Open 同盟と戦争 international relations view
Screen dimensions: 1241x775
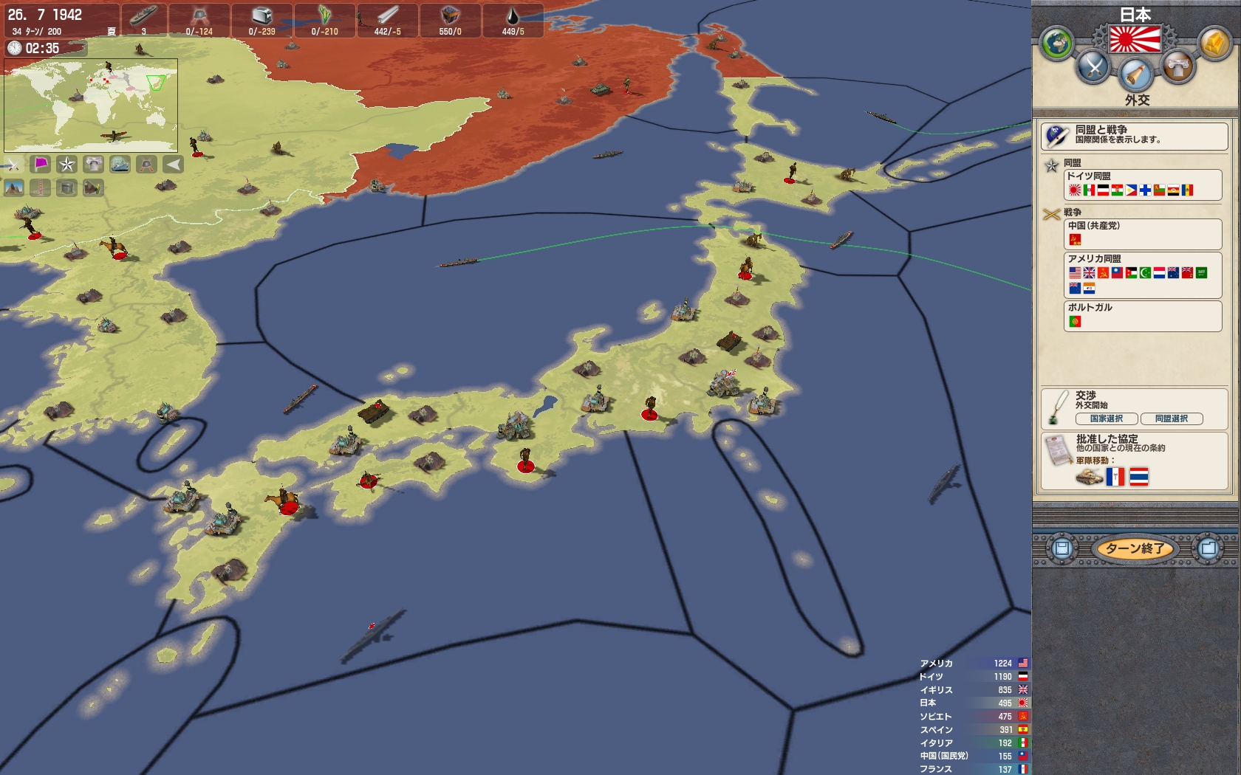[x=1135, y=136]
